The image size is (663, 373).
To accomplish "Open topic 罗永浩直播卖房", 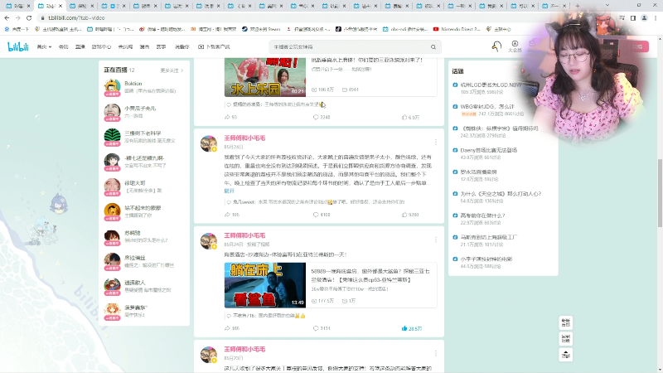I will coord(478,172).
